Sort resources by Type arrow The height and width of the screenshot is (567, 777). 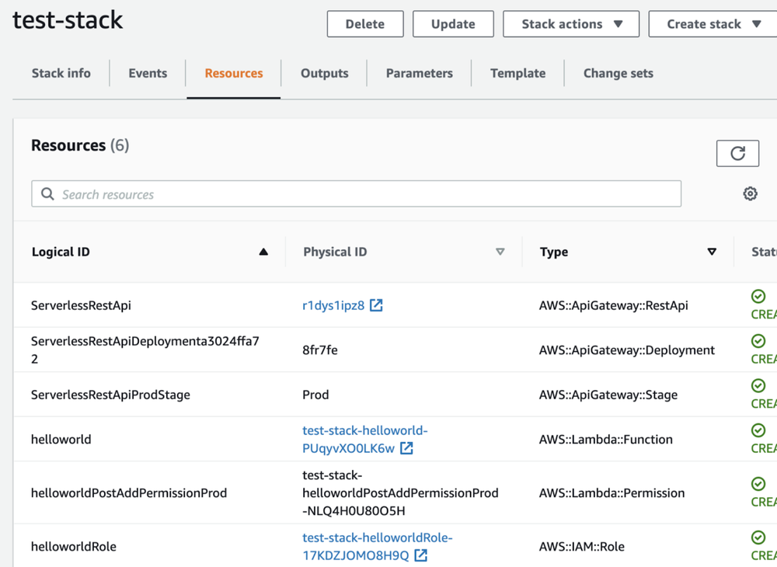pyautogui.click(x=712, y=252)
